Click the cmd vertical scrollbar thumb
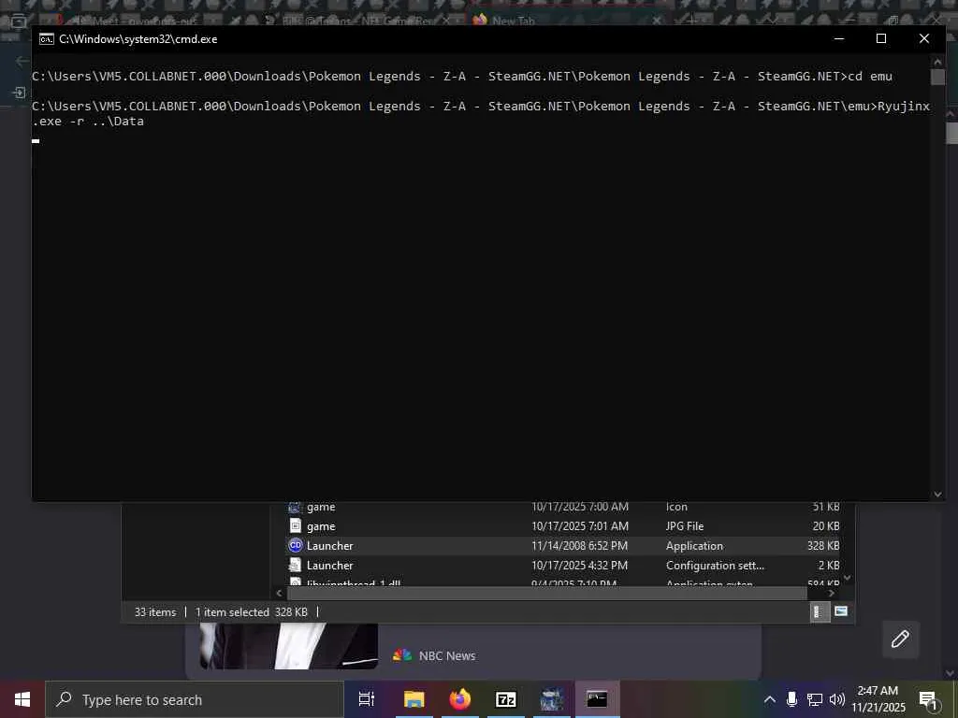 coord(937,77)
